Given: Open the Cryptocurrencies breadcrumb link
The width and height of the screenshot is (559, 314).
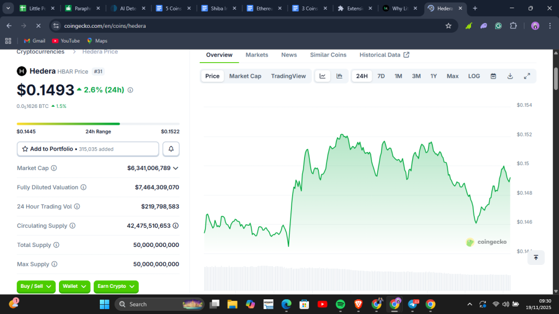Looking at the screenshot, I should point(40,52).
